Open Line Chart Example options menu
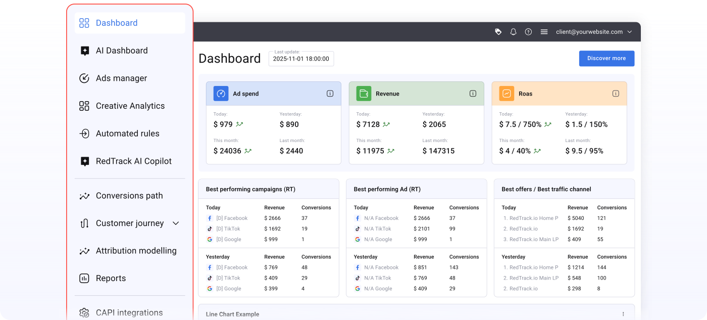The image size is (707, 320). [x=623, y=314]
